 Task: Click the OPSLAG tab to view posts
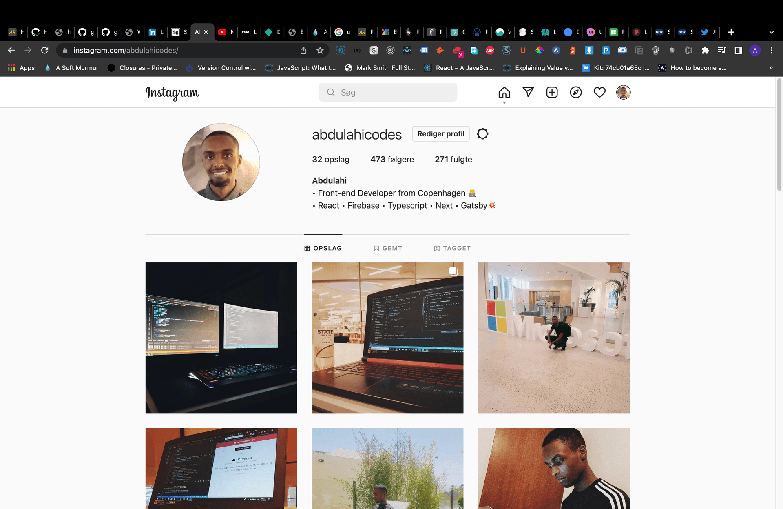click(323, 248)
